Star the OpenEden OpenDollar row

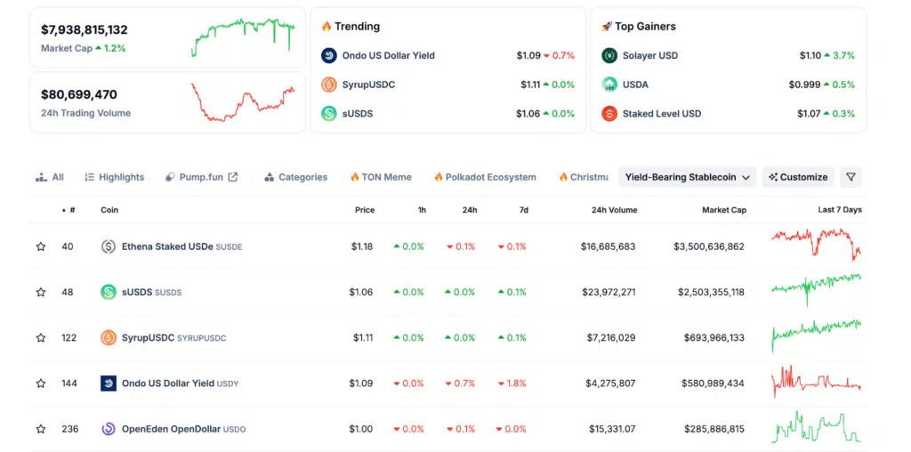coord(41,429)
